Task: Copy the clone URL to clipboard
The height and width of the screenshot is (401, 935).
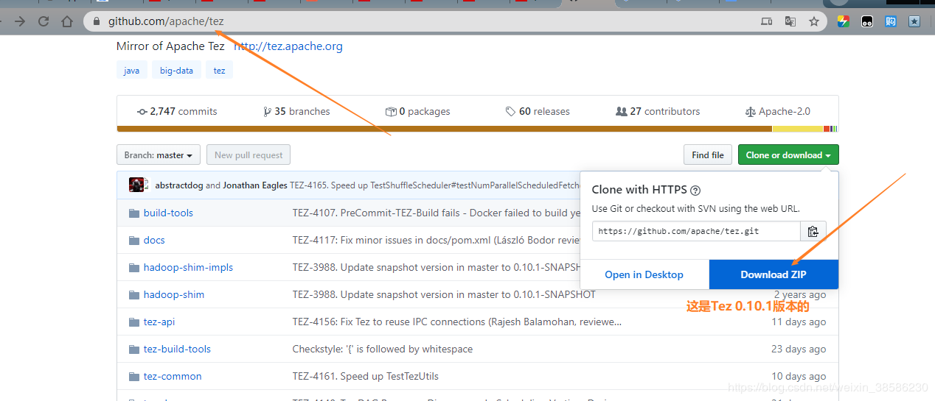Action: [813, 231]
